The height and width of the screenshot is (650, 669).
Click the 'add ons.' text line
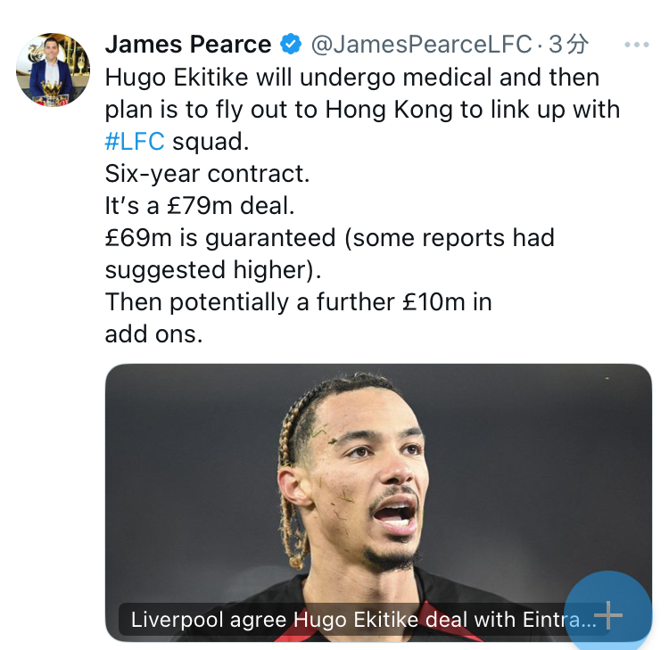pyautogui.click(x=153, y=334)
